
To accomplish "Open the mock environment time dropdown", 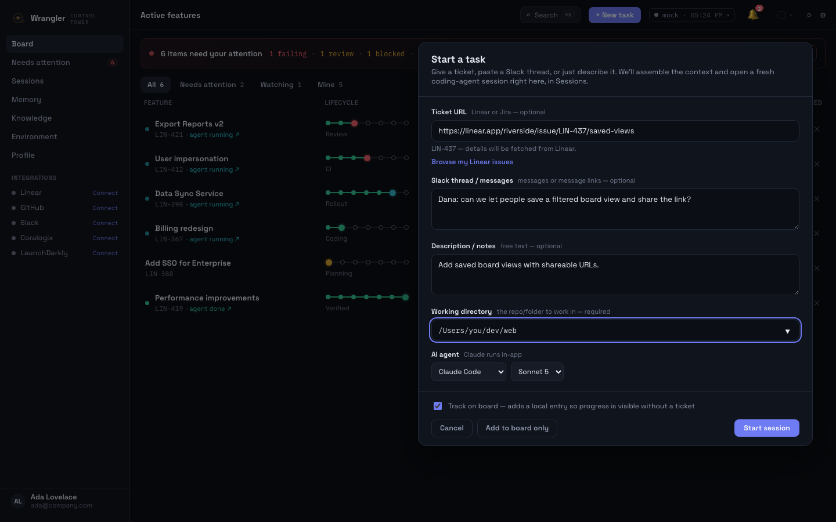I will [x=692, y=15].
